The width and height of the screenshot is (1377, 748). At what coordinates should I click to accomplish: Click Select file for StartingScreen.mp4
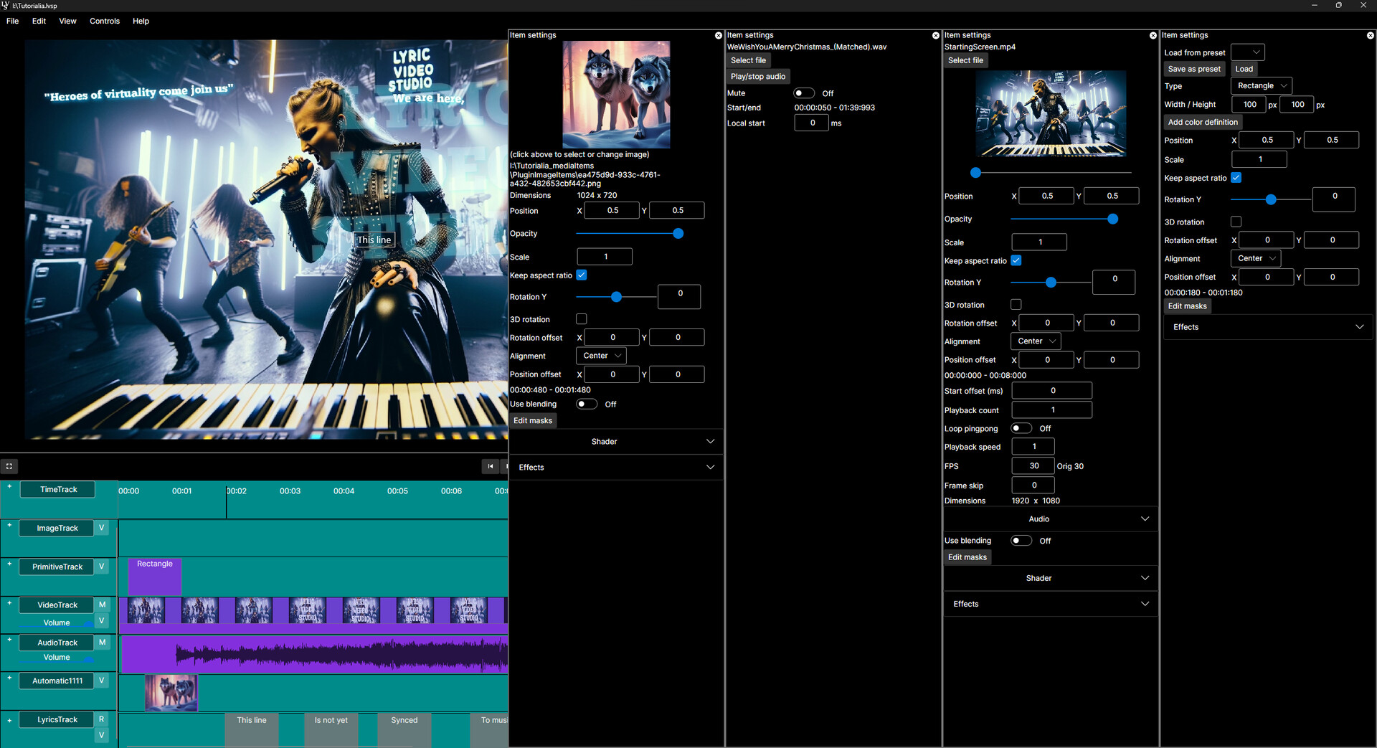(965, 60)
